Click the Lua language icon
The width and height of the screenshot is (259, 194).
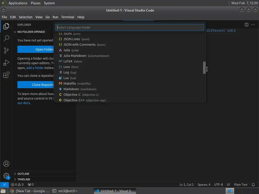coord(60,78)
